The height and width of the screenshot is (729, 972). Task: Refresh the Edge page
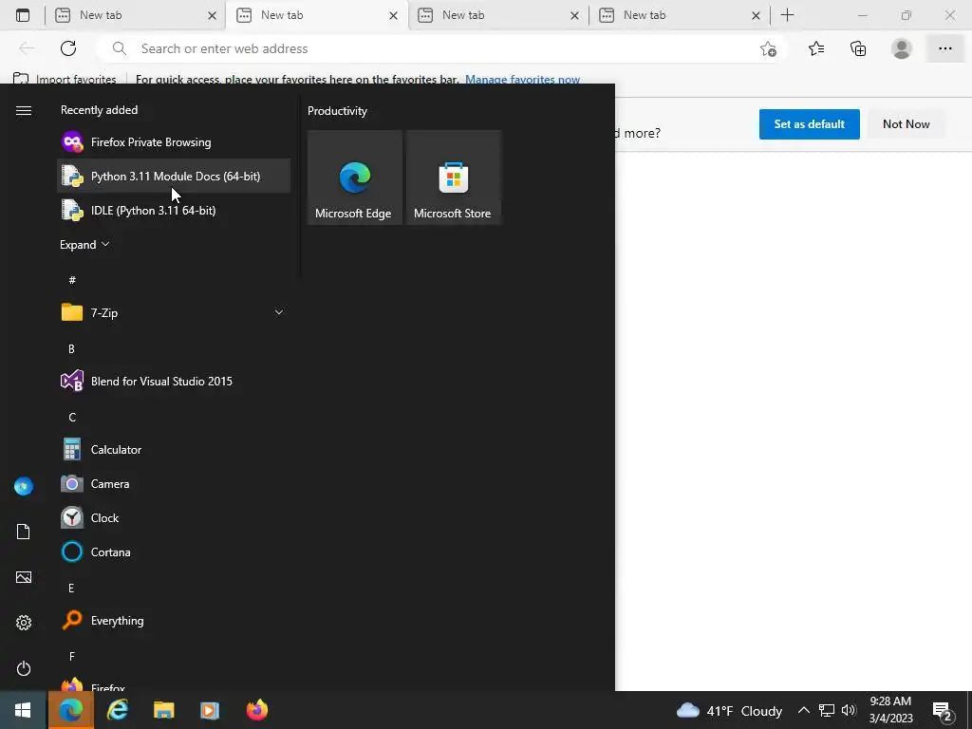[x=68, y=48]
